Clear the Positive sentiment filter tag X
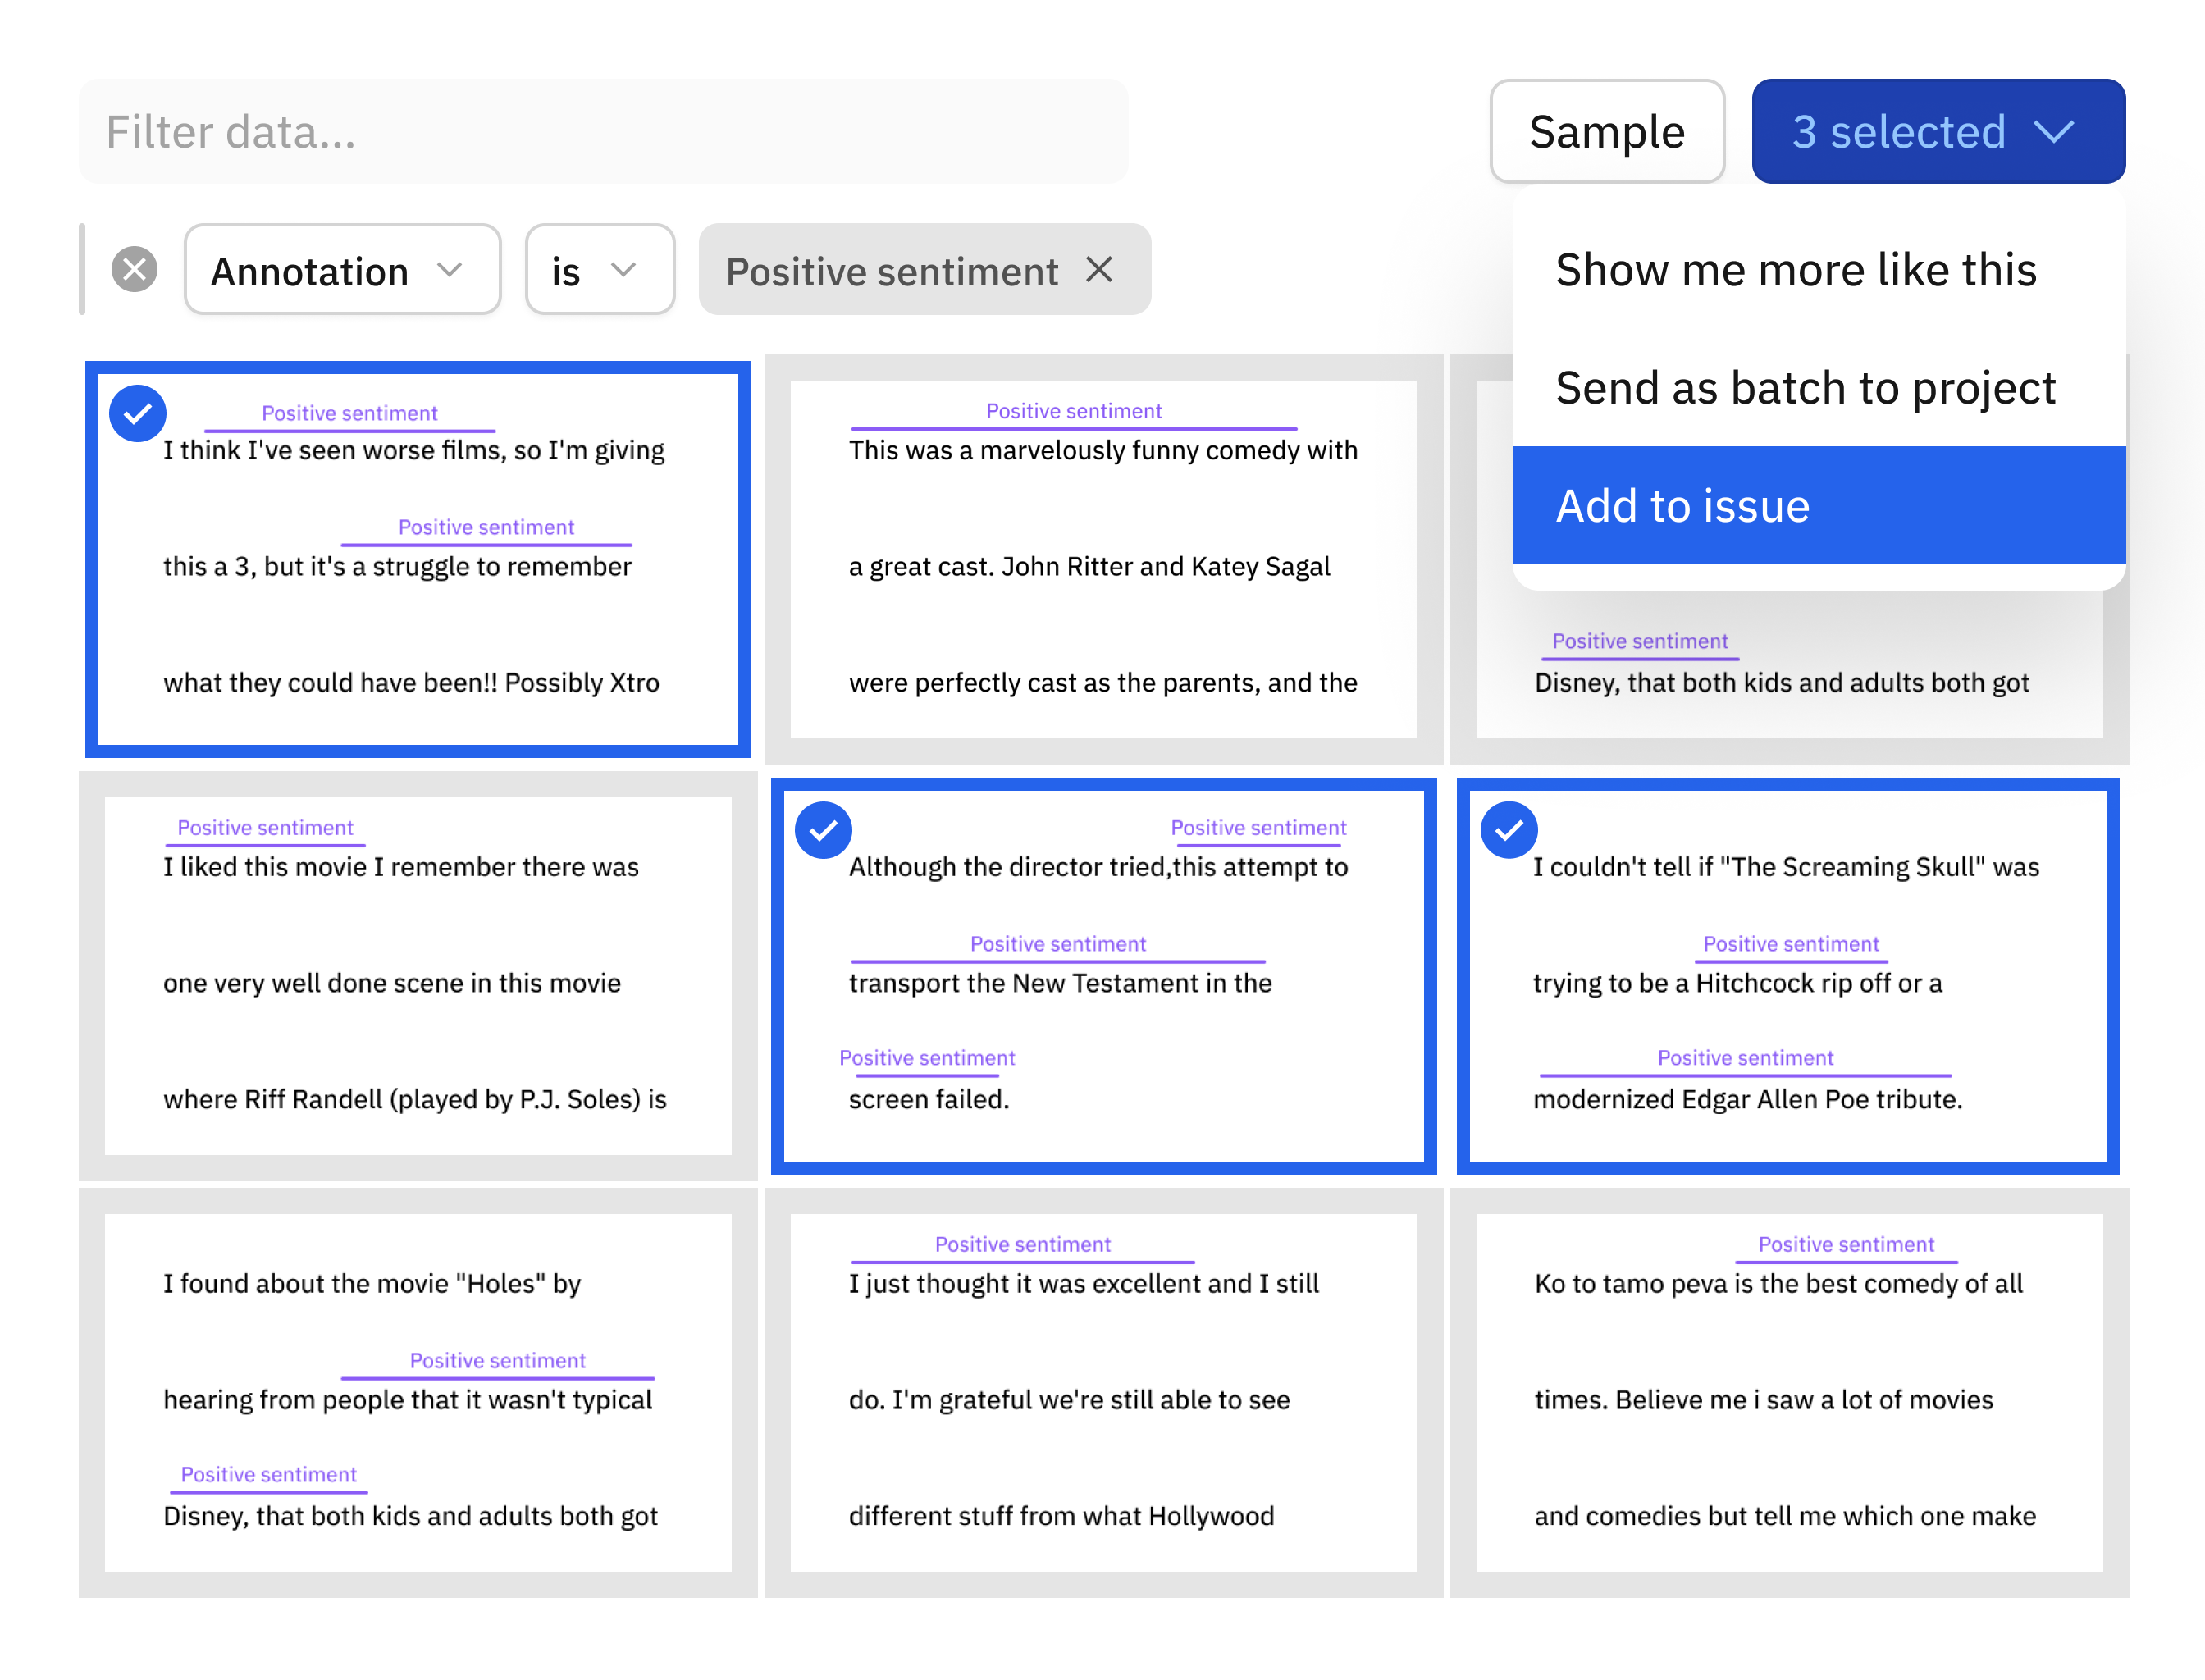 pos(1099,269)
